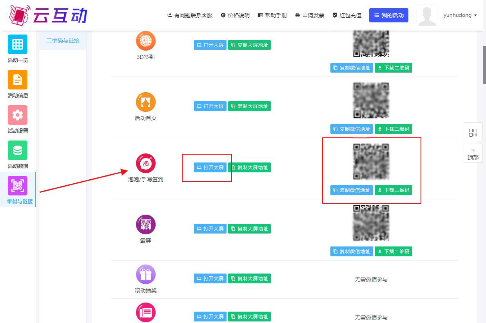Contact support via 有问题联系客服
This screenshot has height=323, width=486.
pos(190,15)
